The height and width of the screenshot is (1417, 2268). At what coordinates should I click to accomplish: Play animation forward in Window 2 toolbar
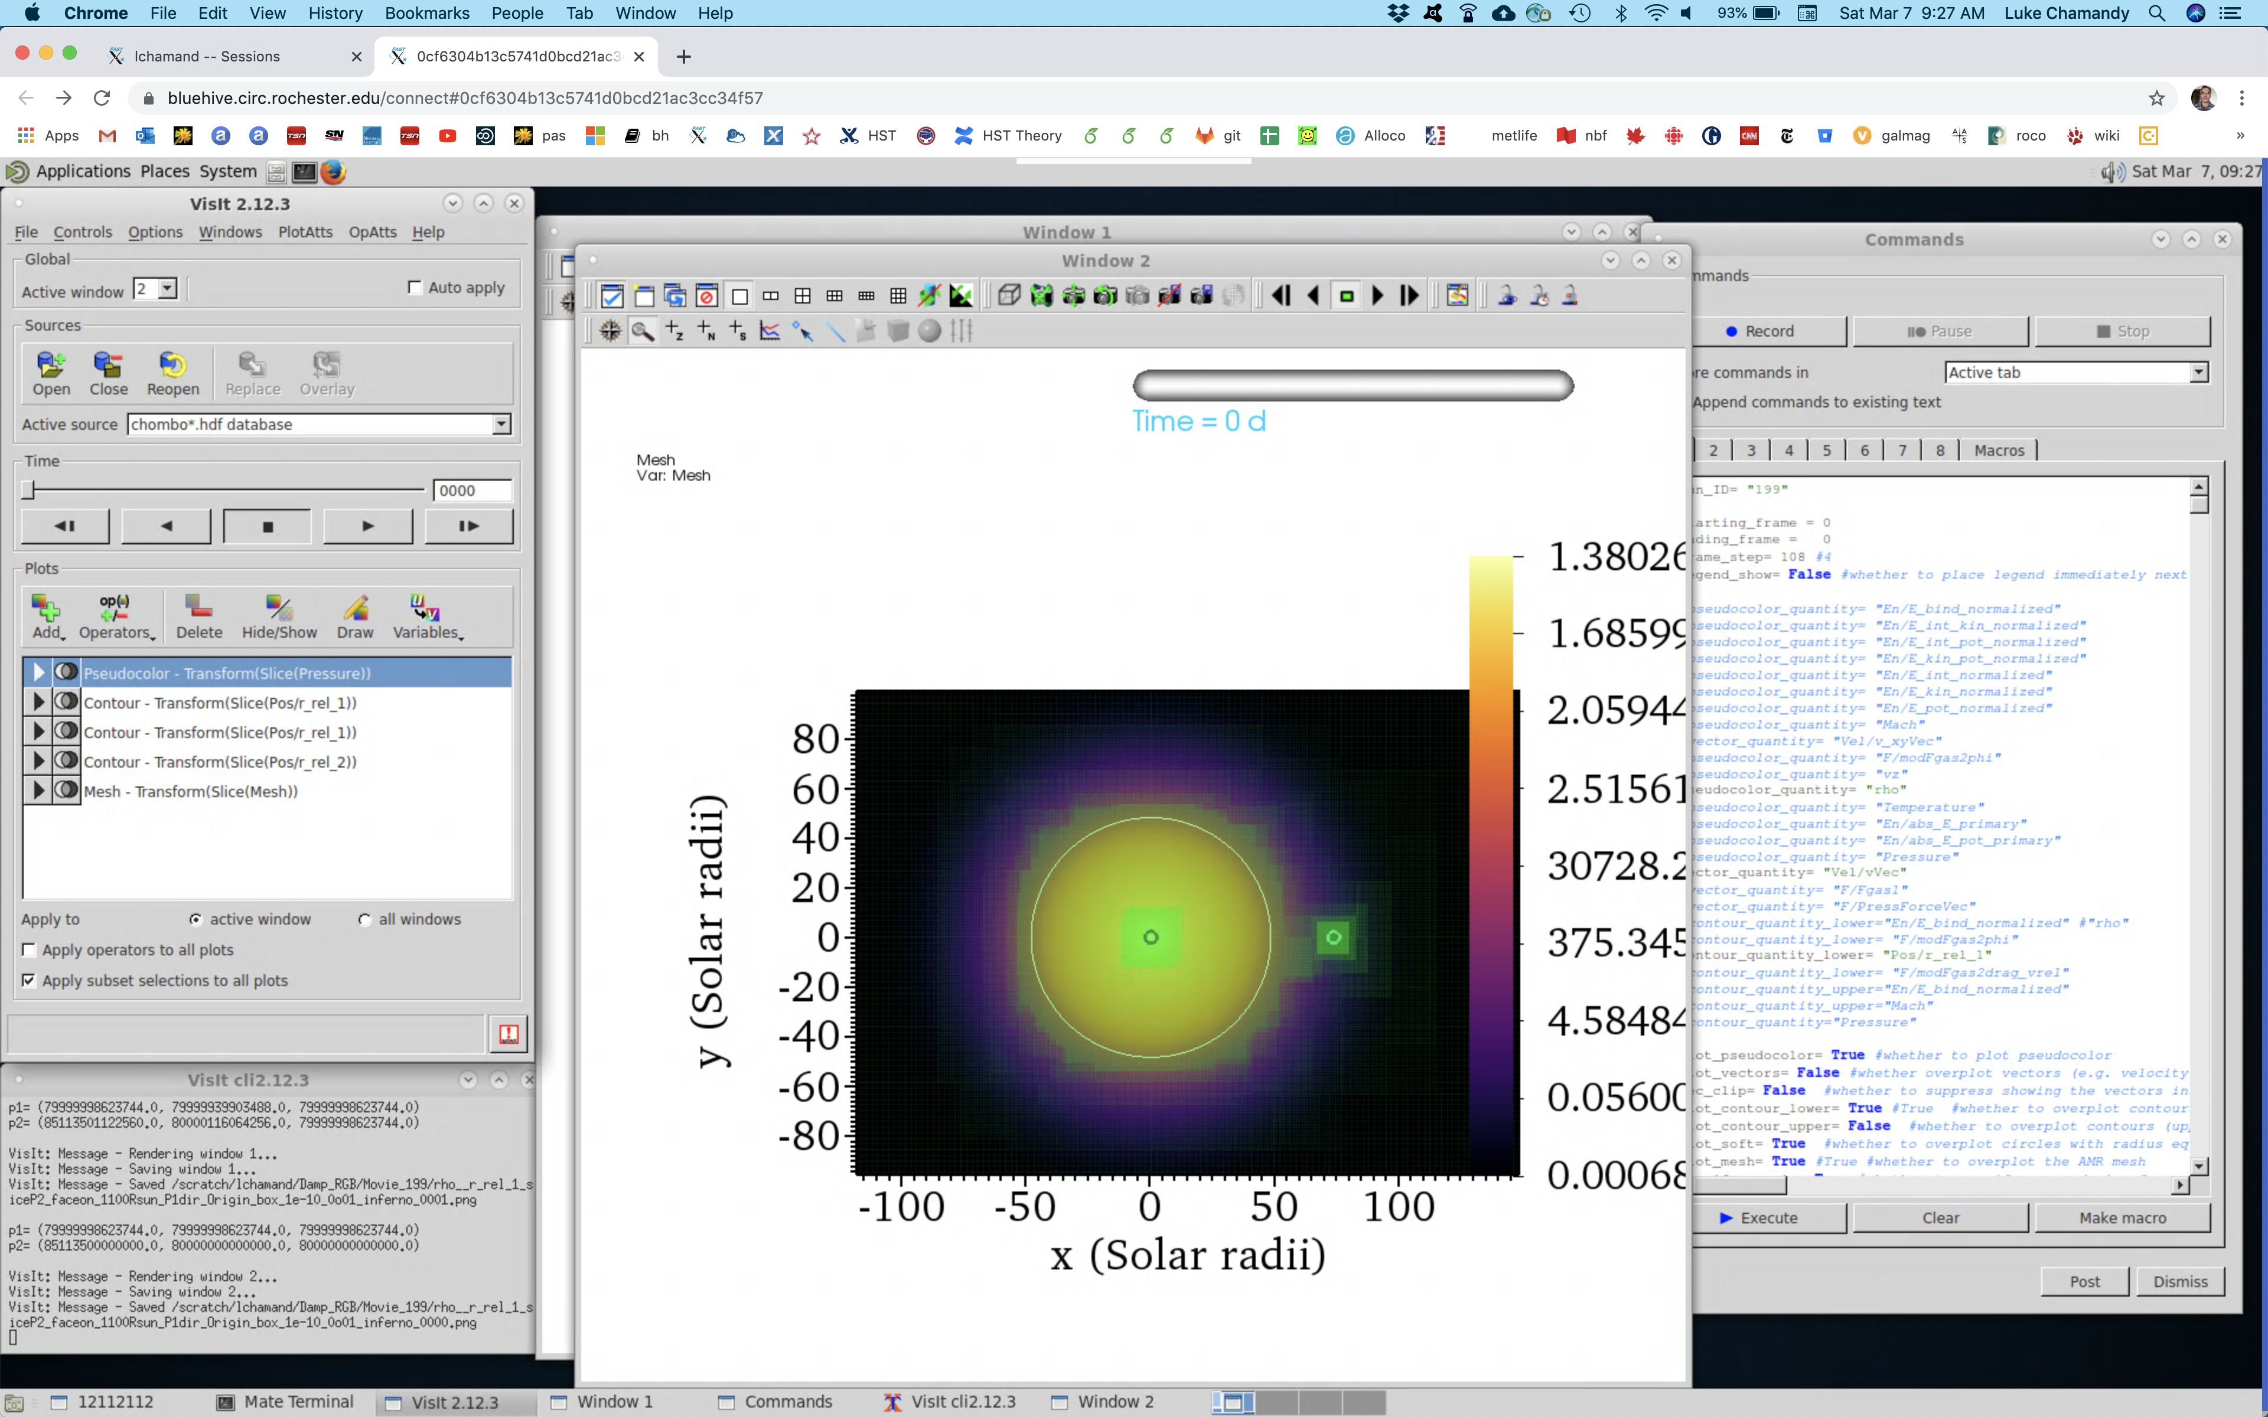pyautogui.click(x=1378, y=296)
